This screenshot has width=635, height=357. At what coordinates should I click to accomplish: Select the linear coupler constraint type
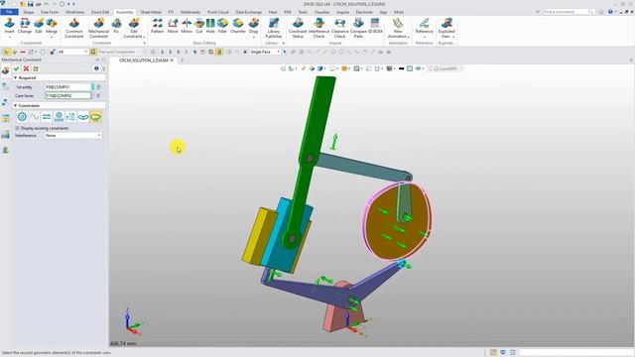pyautogui.click(x=47, y=117)
